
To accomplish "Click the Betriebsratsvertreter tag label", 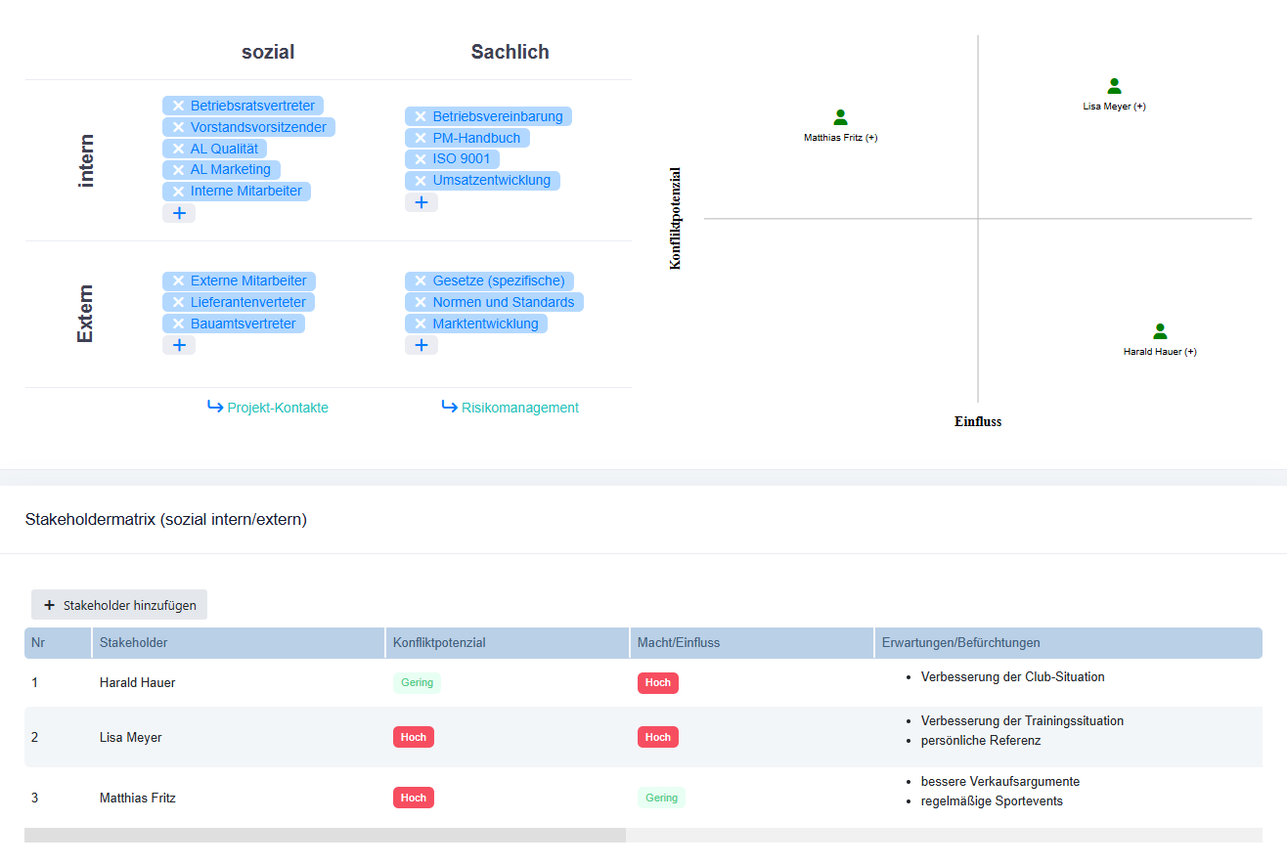I will point(252,106).
